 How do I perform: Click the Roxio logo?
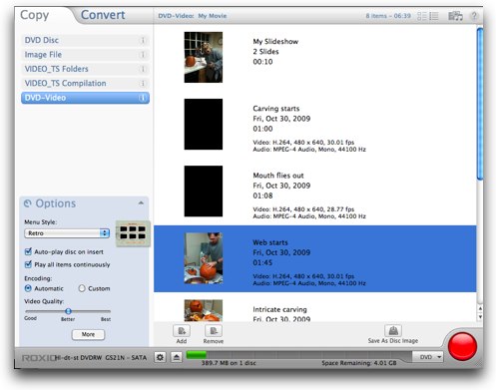click(x=39, y=358)
